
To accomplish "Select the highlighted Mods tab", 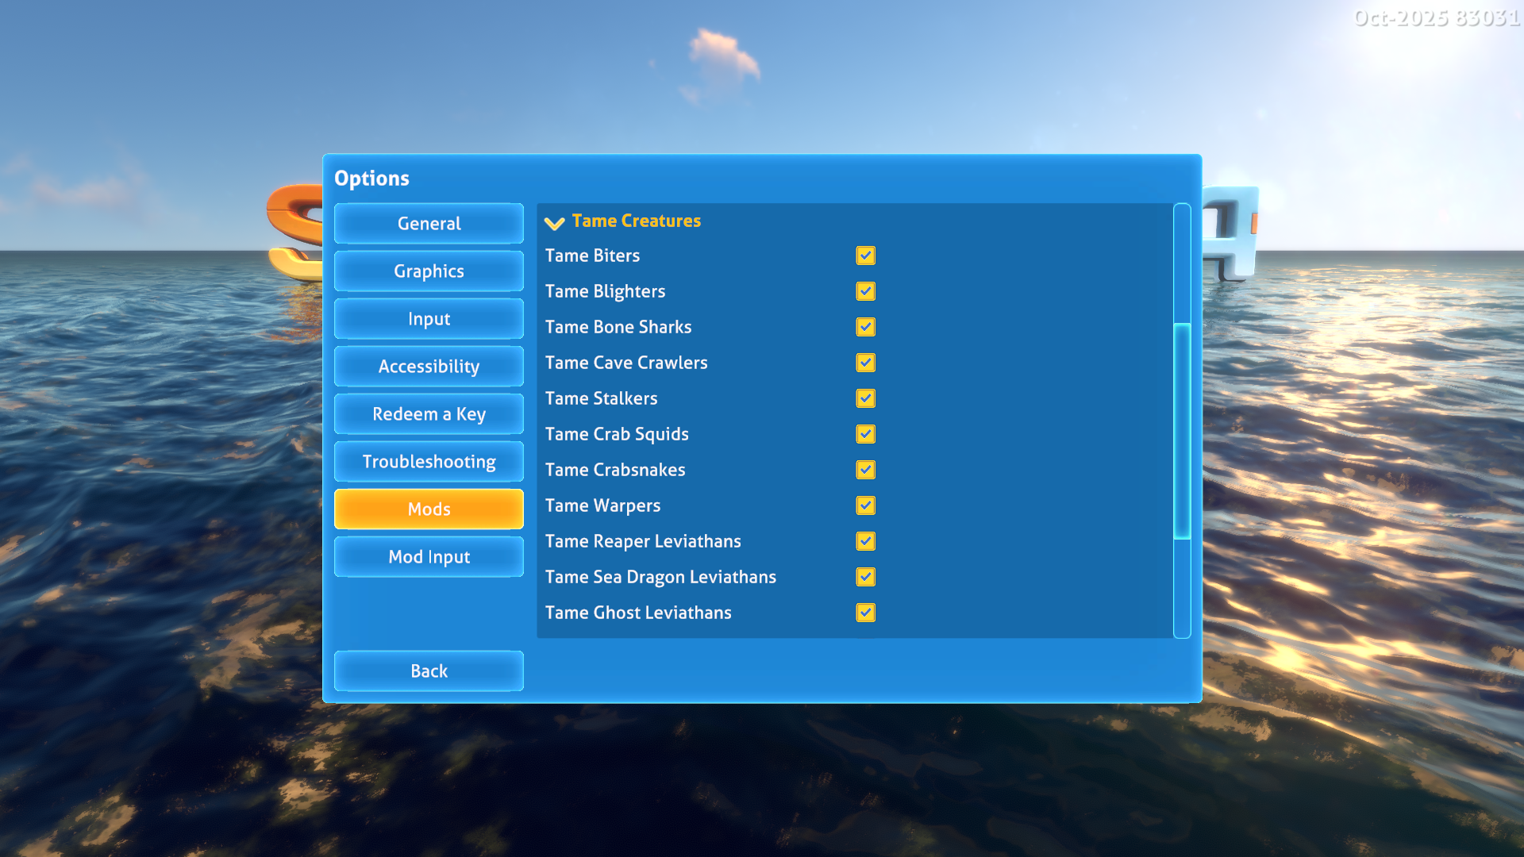I will 429,509.
